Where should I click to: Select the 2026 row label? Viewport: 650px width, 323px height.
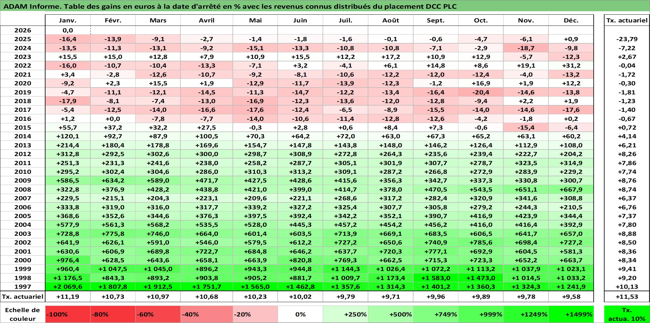pos(23,30)
